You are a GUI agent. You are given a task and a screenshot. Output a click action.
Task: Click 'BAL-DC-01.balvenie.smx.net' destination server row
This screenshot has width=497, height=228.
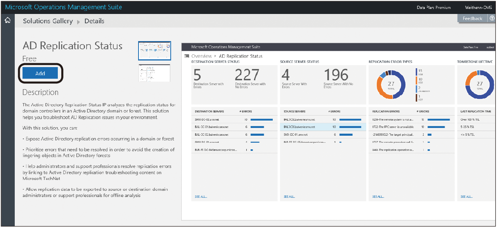[x=234, y=127]
